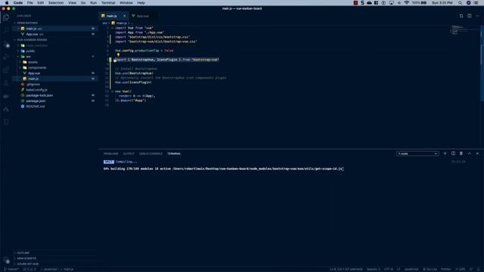This screenshot has height=272, width=484.
Task: Click the LF end-of-line setting in the status bar
Action: click(x=399, y=269)
